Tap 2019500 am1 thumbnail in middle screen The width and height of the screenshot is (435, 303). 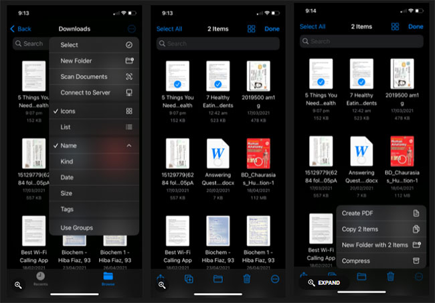258,76
